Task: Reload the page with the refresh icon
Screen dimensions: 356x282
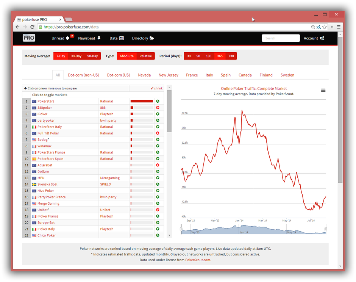Action: click(32, 27)
